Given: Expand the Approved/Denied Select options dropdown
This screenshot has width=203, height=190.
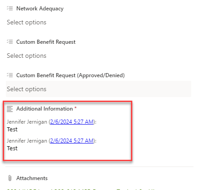Looking at the screenshot, I should pyautogui.click(x=98, y=89).
